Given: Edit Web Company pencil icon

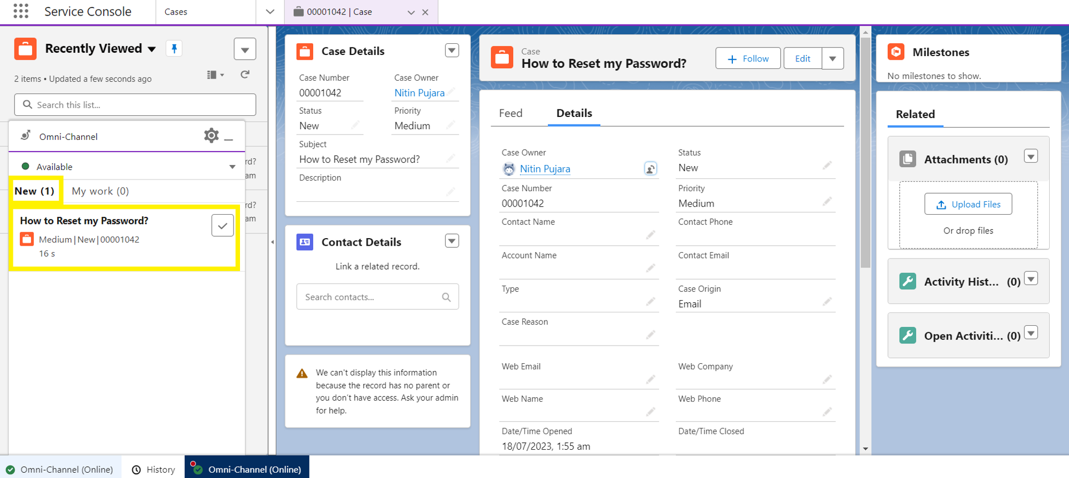Looking at the screenshot, I should [827, 379].
